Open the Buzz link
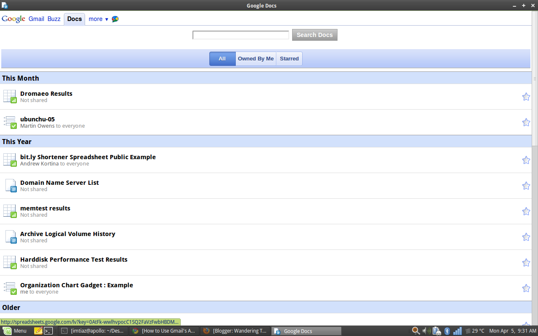The width and height of the screenshot is (538, 336). click(x=54, y=19)
